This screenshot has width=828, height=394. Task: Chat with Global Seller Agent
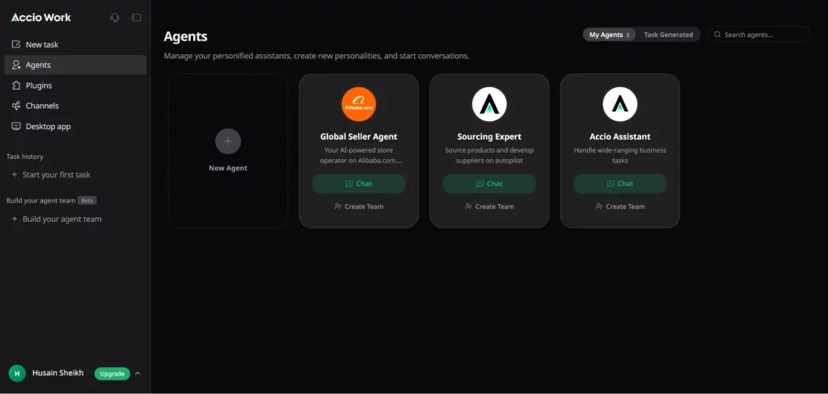click(x=358, y=183)
